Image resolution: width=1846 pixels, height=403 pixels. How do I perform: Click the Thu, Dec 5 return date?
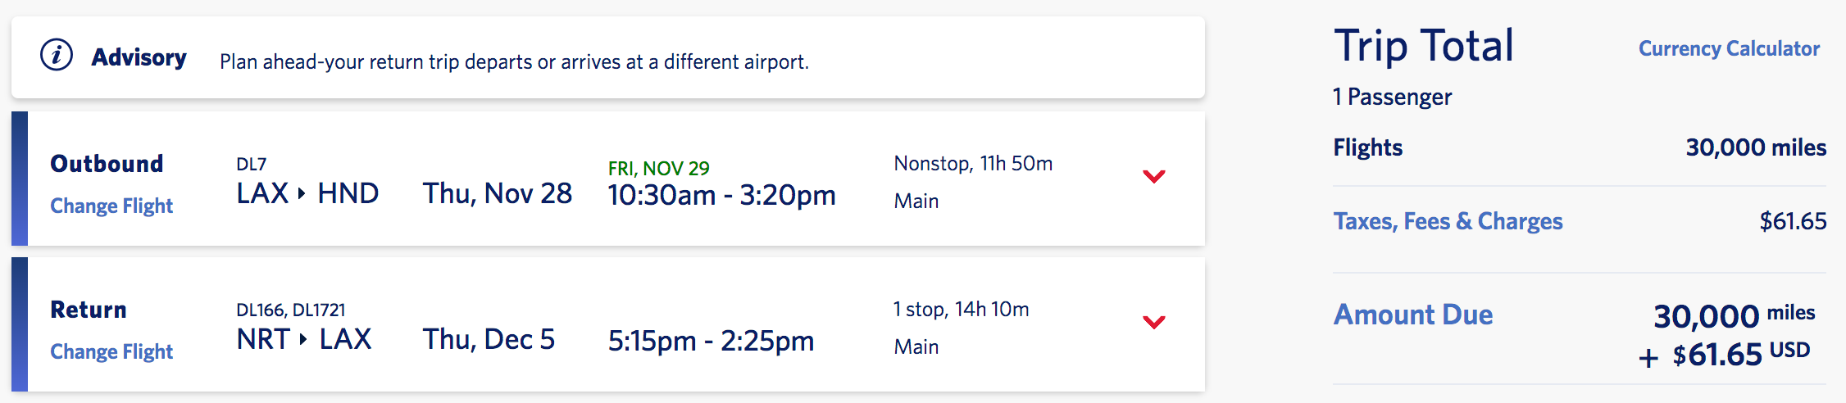click(489, 340)
